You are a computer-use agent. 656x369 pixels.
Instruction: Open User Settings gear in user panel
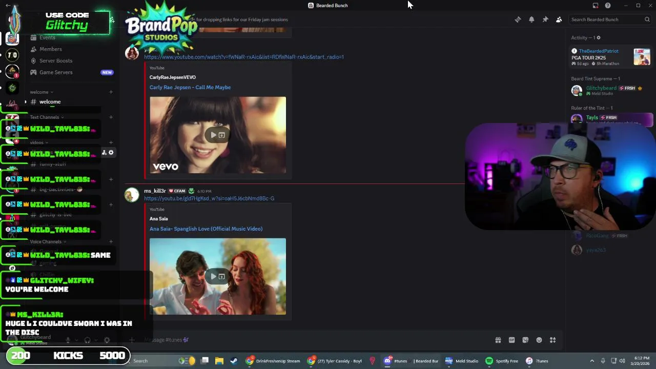tap(107, 340)
